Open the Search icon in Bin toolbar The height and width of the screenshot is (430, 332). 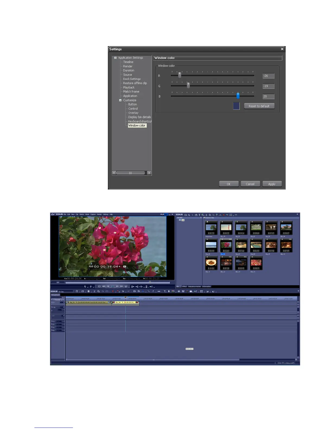(x=189, y=215)
